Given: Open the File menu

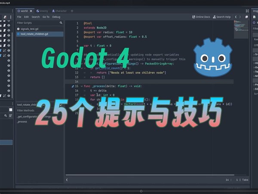Looking at the screenshot, I should tap(19, 17).
